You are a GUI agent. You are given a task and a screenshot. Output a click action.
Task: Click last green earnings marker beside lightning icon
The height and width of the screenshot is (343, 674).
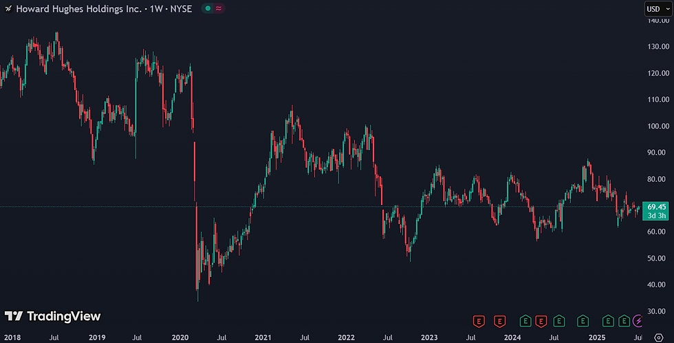tap(624, 320)
